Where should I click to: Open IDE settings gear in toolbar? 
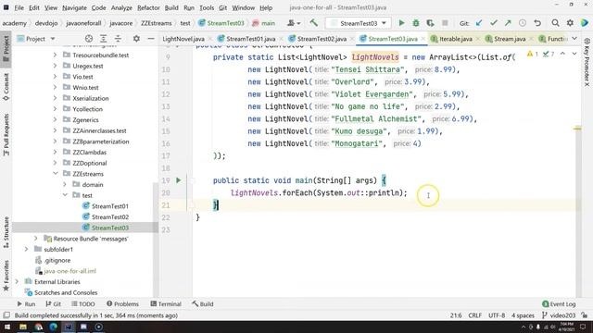(x=570, y=23)
